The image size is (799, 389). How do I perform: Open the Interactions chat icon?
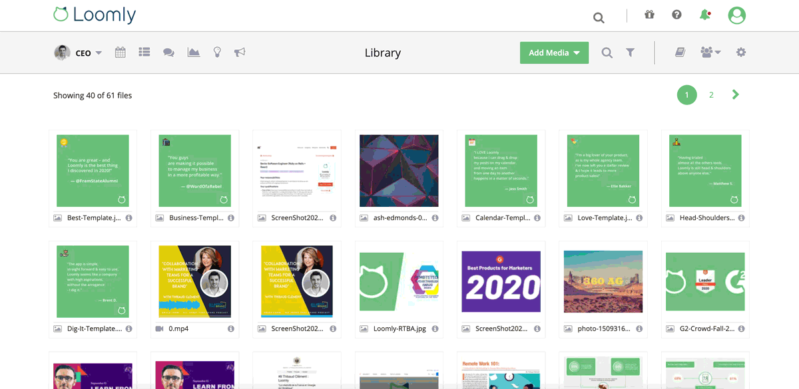click(168, 52)
